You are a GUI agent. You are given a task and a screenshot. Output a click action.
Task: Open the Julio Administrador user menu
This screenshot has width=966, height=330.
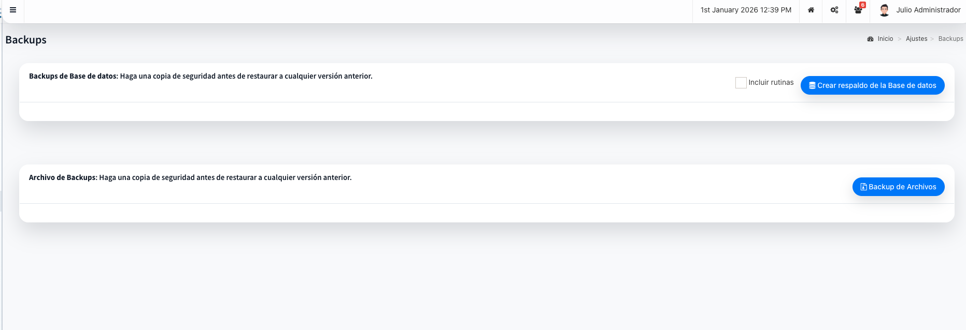point(928,10)
